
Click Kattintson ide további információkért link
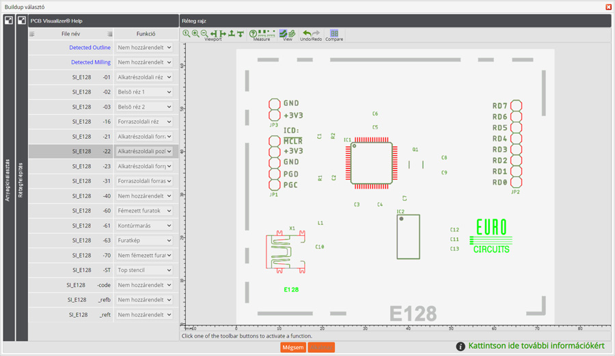536,346
